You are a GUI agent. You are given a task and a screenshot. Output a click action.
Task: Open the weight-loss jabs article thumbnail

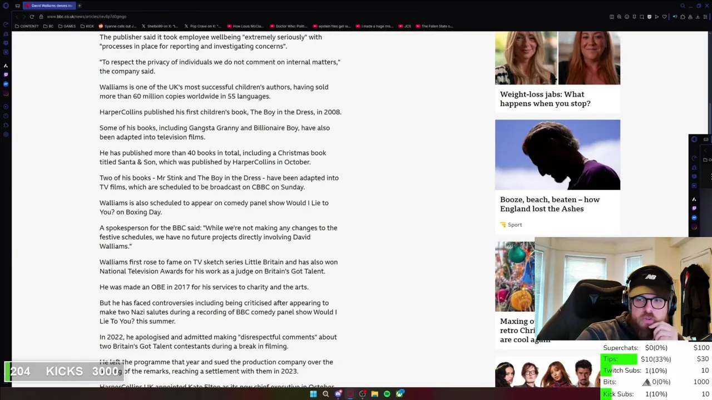pos(557,58)
